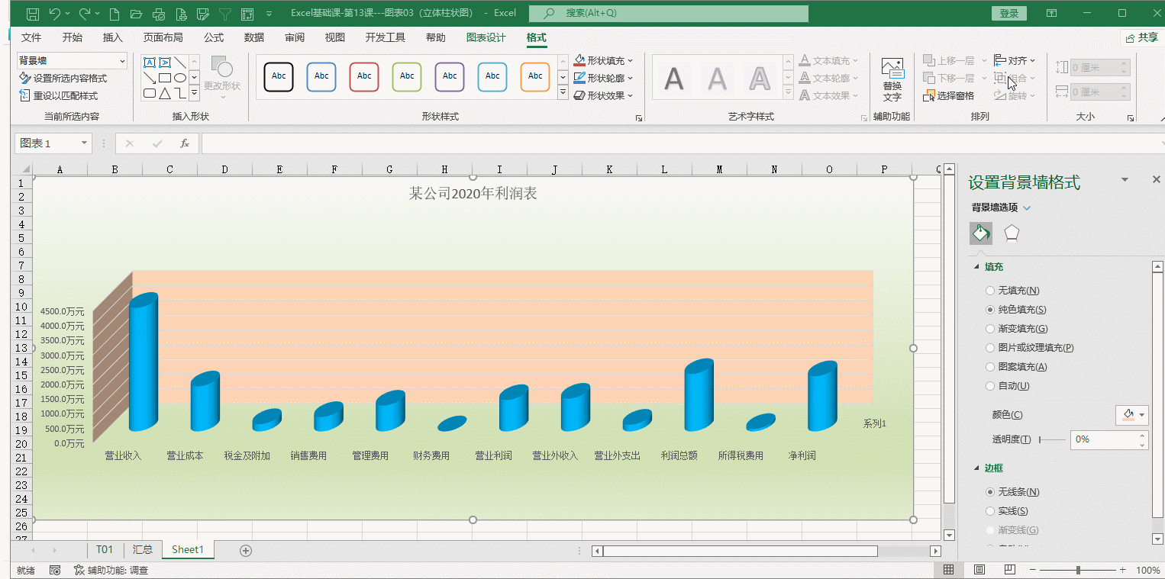Open the Align (对齐) dropdown
The image size is (1165, 579).
(x=1015, y=60)
